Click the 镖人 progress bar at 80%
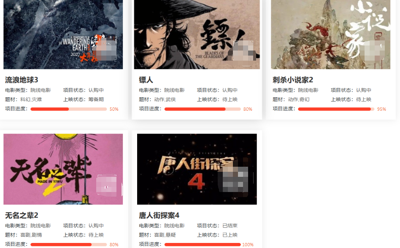 [203, 109]
